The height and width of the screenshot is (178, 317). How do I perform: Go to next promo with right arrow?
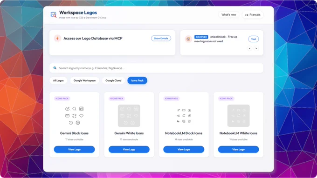pos(256,48)
